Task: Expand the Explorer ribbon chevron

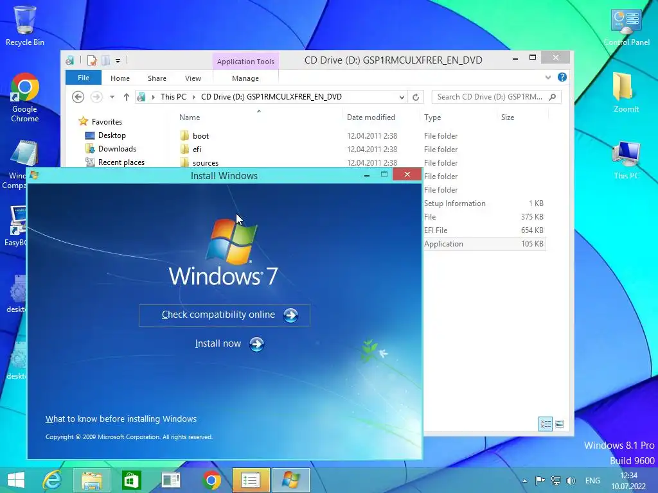Action: 547,77
